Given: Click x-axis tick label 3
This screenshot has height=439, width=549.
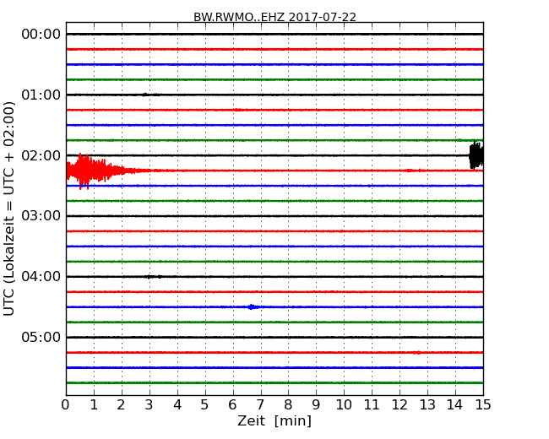Looking at the screenshot, I should pyautogui.click(x=149, y=405).
